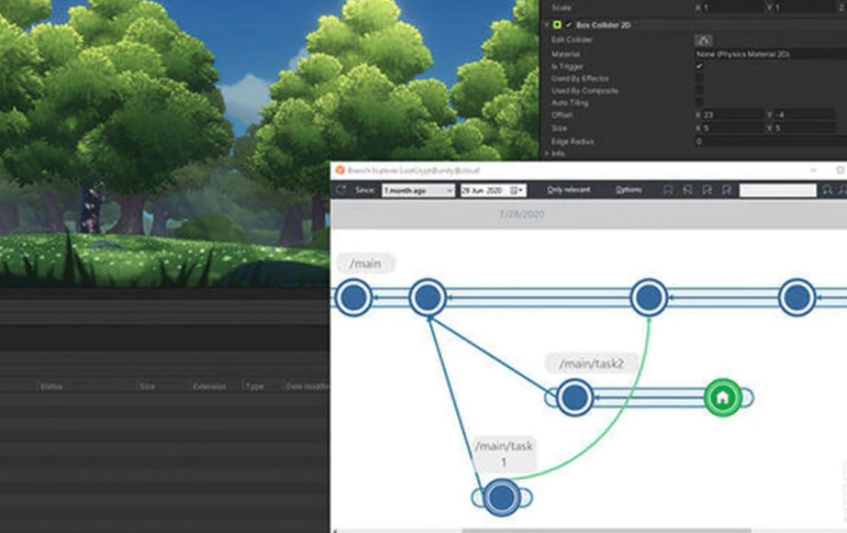This screenshot has width=847, height=533.
Task: Select the /main/task2 branch label
Action: click(x=591, y=364)
